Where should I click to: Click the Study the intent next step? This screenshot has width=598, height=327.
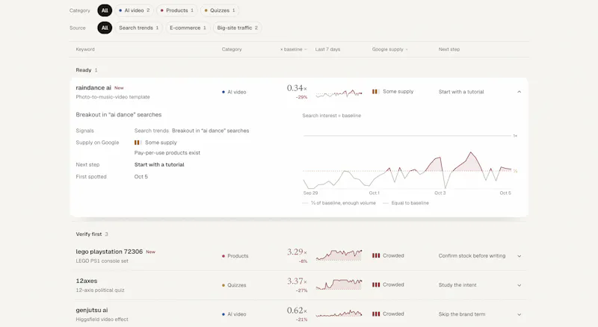[x=457, y=285]
